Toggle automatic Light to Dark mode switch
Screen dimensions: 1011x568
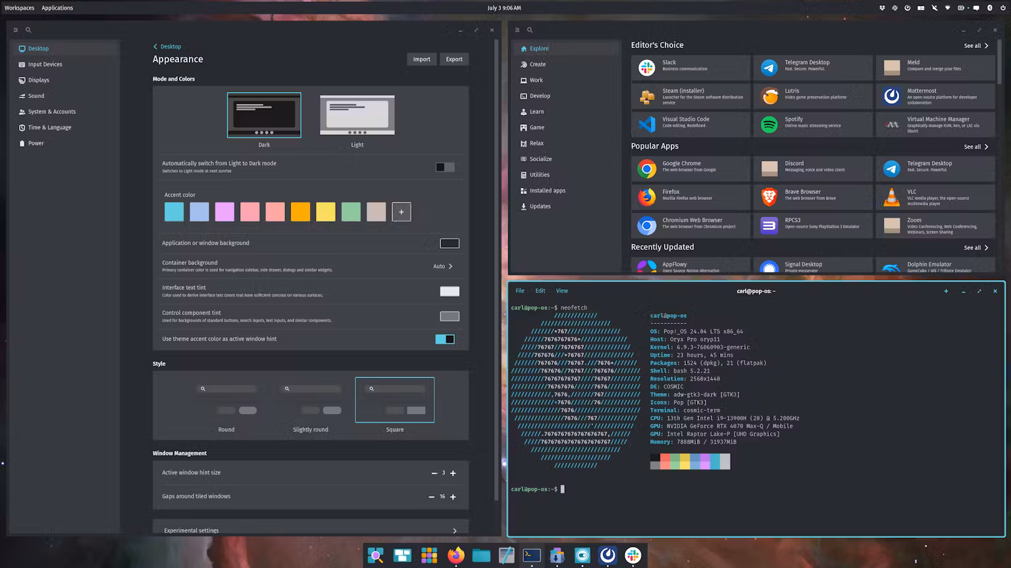click(x=445, y=167)
